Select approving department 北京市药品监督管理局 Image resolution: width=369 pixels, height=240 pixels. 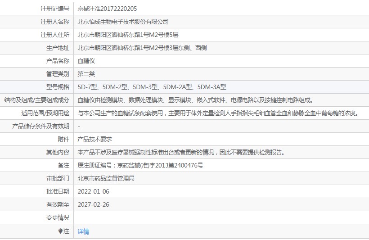point(106,178)
